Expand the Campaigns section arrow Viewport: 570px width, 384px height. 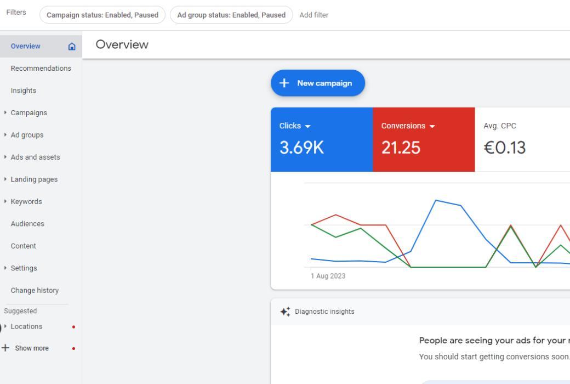tap(5, 113)
